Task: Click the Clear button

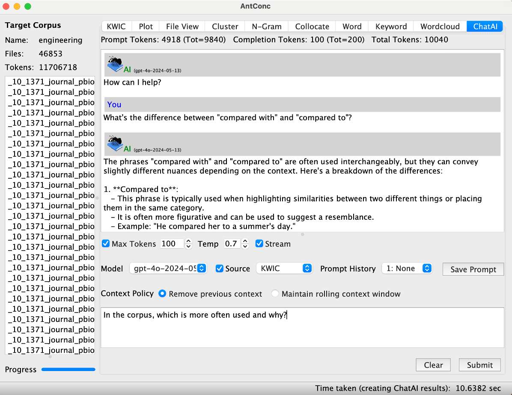Action: click(x=433, y=365)
